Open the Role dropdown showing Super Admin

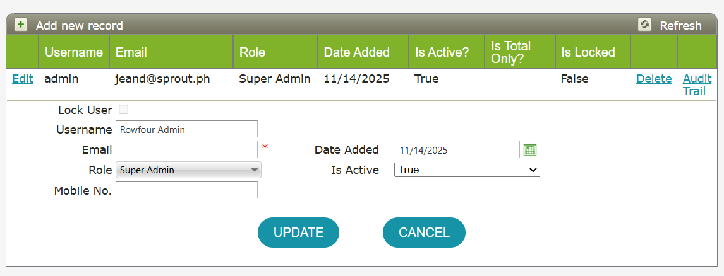[188, 170]
